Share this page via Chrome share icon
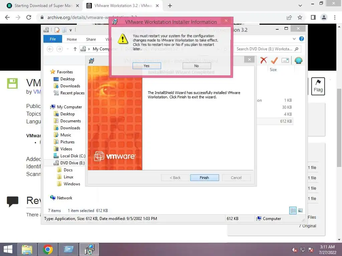342x256 pixels. point(289,17)
